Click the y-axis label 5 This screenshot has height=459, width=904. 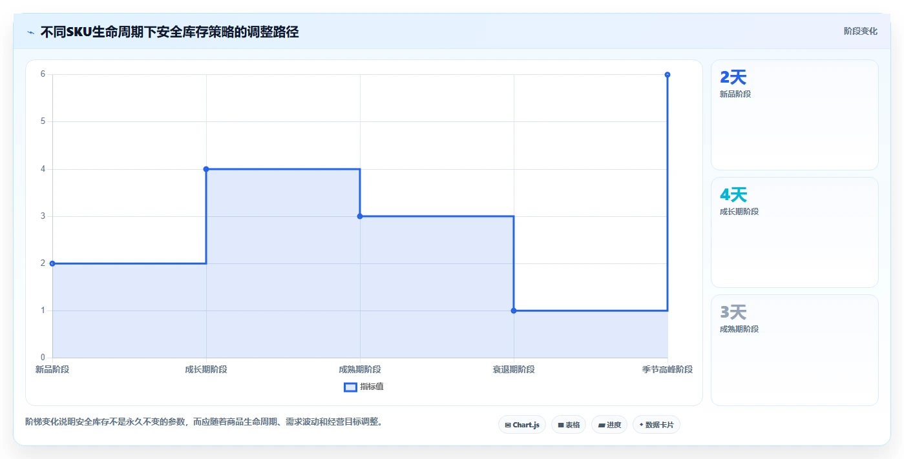(x=43, y=121)
